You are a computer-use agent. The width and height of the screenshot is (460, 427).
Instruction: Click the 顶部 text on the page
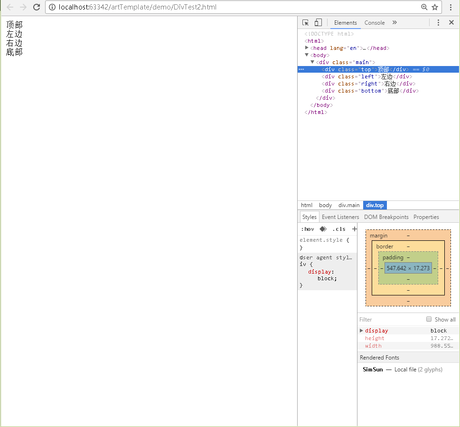[x=14, y=25]
